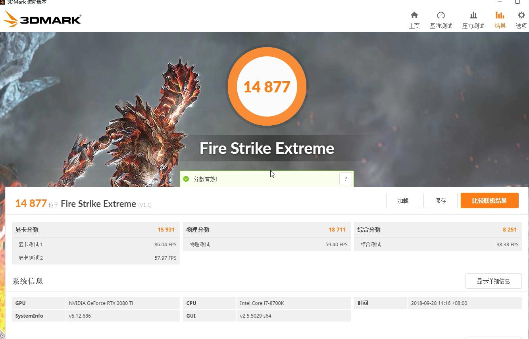Image resolution: width=529 pixels, height=339 pixels.
Task: Switch to the 主页 tab label
Action: 414,26
